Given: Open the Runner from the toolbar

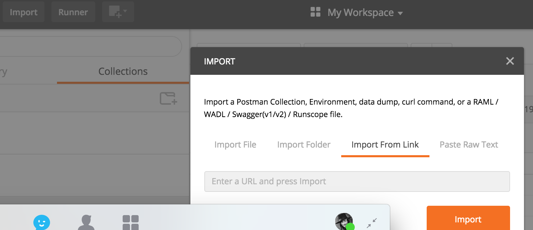Looking at the screenshot, I should (73, 12).
